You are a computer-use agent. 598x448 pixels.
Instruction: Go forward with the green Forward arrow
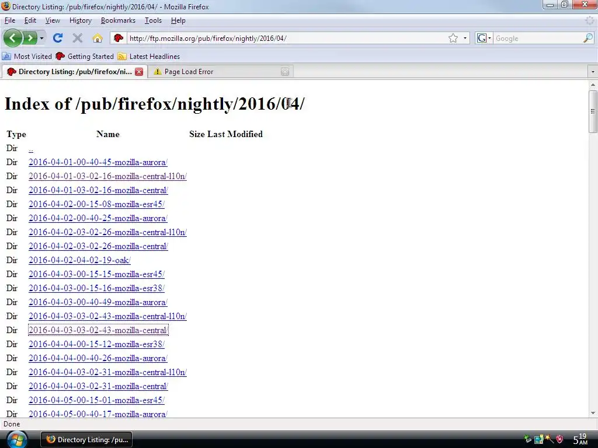(30, 38)
